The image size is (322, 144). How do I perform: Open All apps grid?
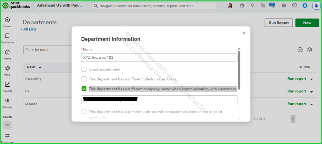point(7,103)
